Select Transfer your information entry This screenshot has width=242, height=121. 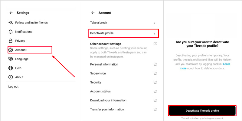(x=123, y=110)
